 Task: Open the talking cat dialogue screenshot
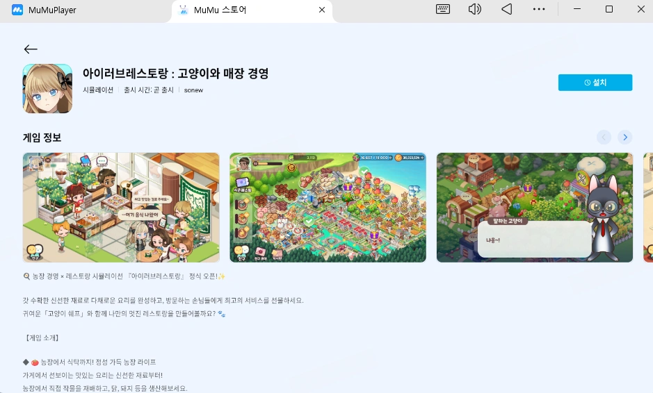pyautogui.click(x=535, y=208)
